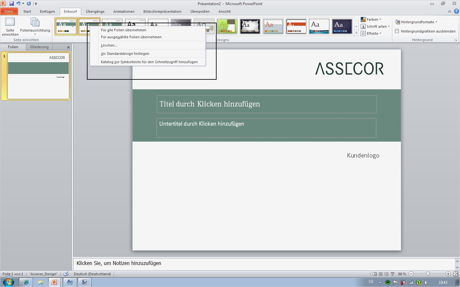Switch to the Gliederung outline tab
The image size is (460, 287).
[39, 47]
